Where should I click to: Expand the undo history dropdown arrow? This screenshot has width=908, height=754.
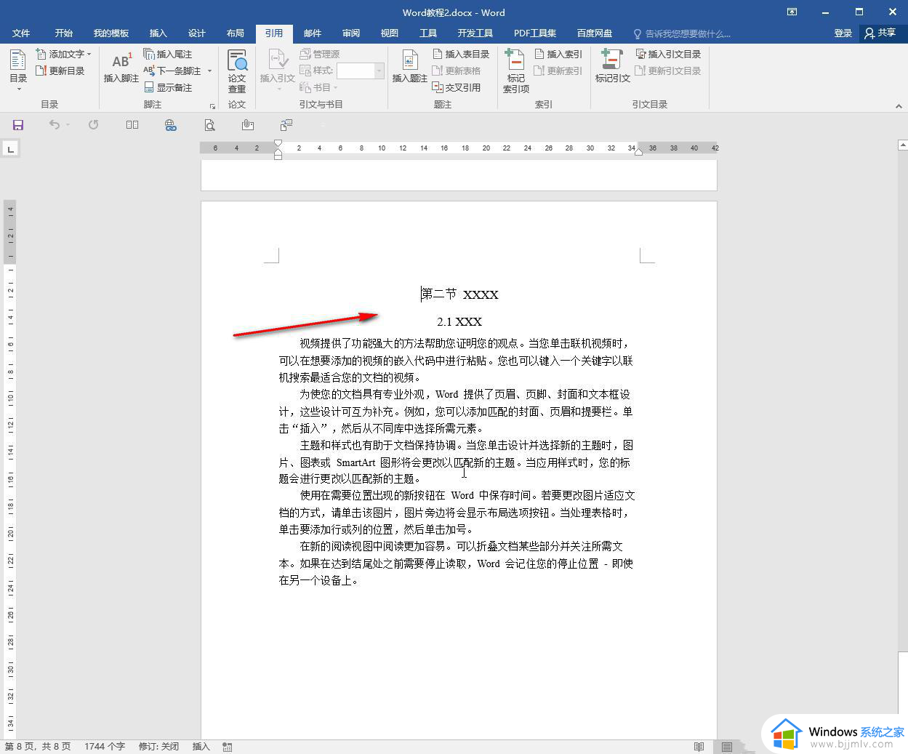[68, 125]
